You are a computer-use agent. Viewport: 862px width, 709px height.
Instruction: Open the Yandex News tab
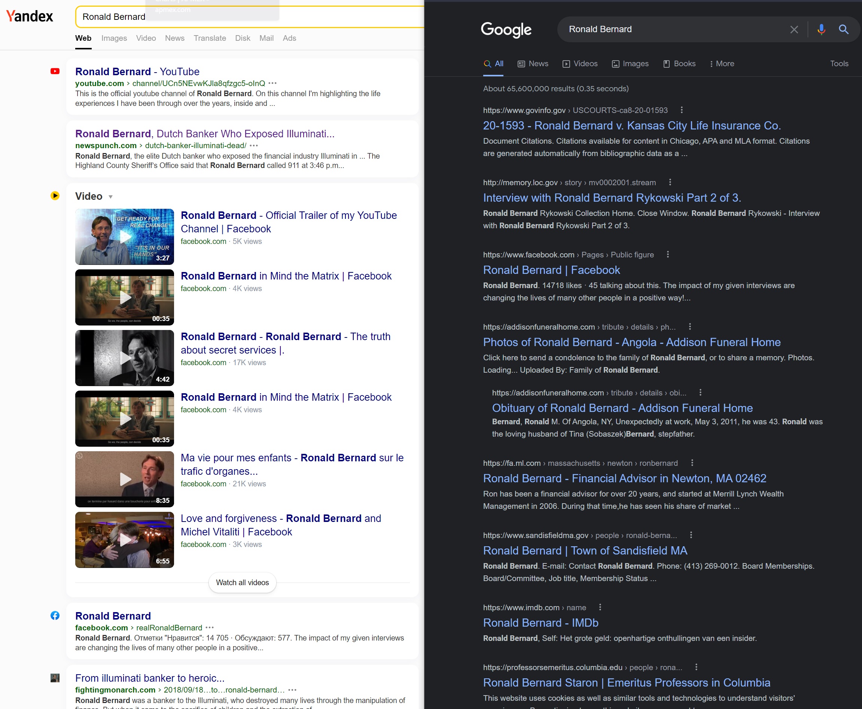pyautogui.click(x=174, y=38)
